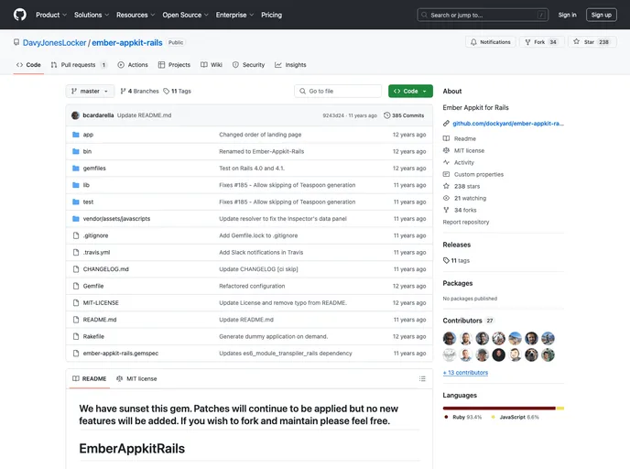Click the CHANGELOG.md file icon

(x=76, y=269)
